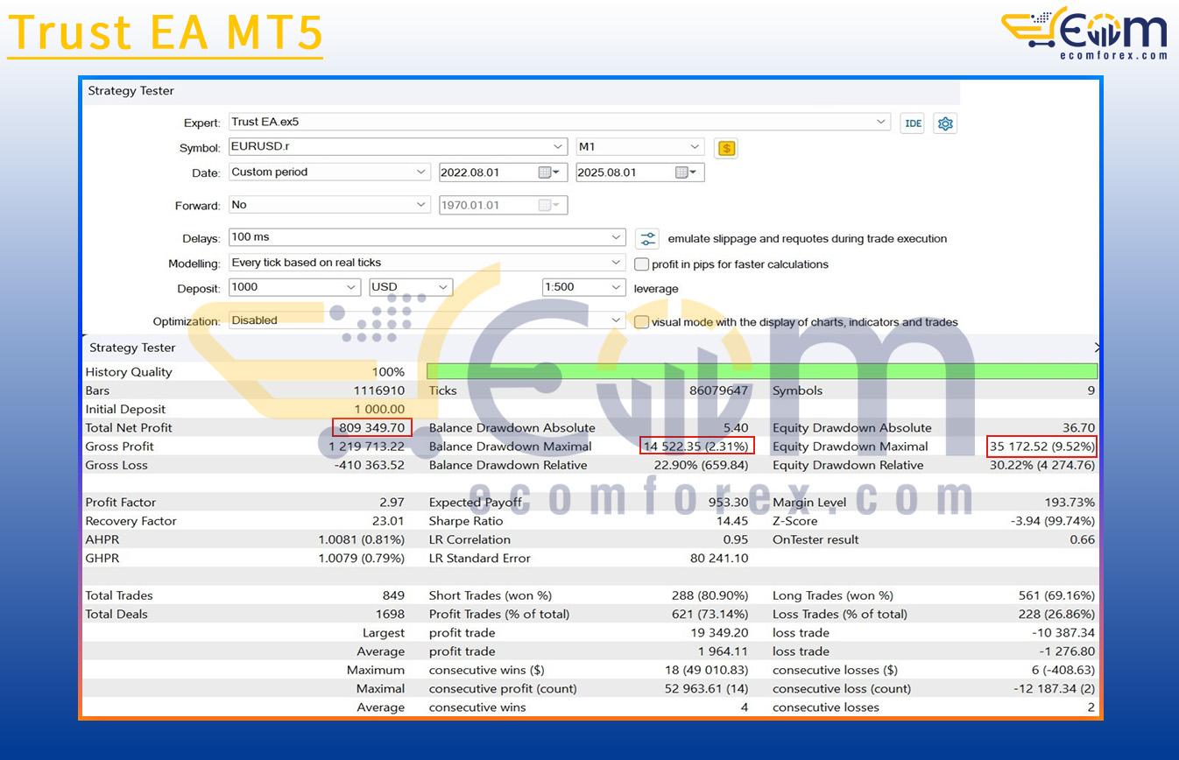Open the USD currency dropdown
1179x760 pixels.
tap(443, 287)
